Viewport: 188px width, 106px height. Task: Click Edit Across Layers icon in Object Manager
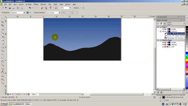161,24
